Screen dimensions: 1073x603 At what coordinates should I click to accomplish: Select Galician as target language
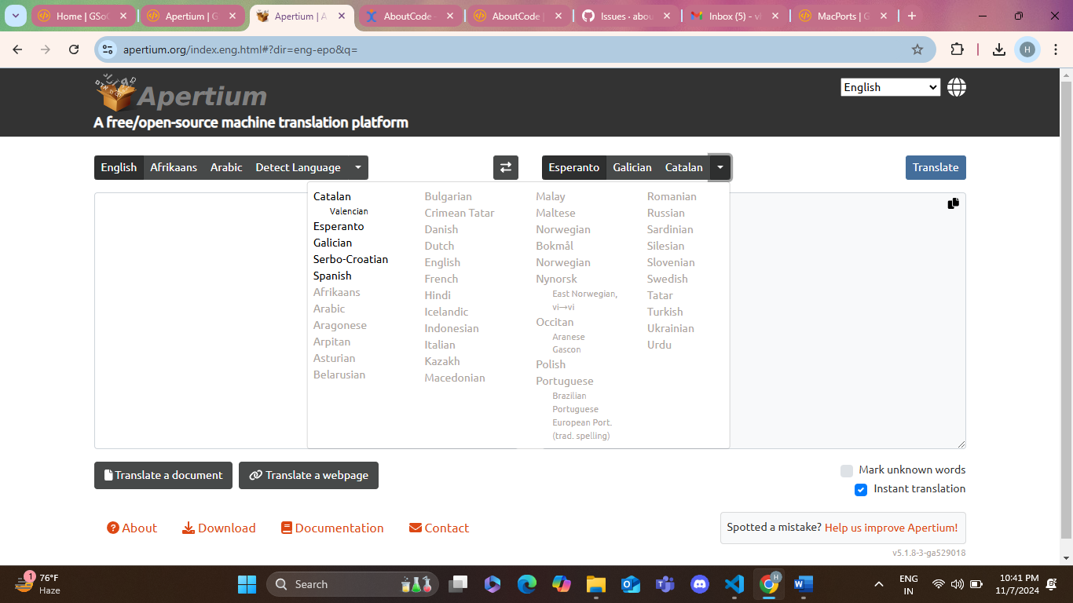(632, 167)
